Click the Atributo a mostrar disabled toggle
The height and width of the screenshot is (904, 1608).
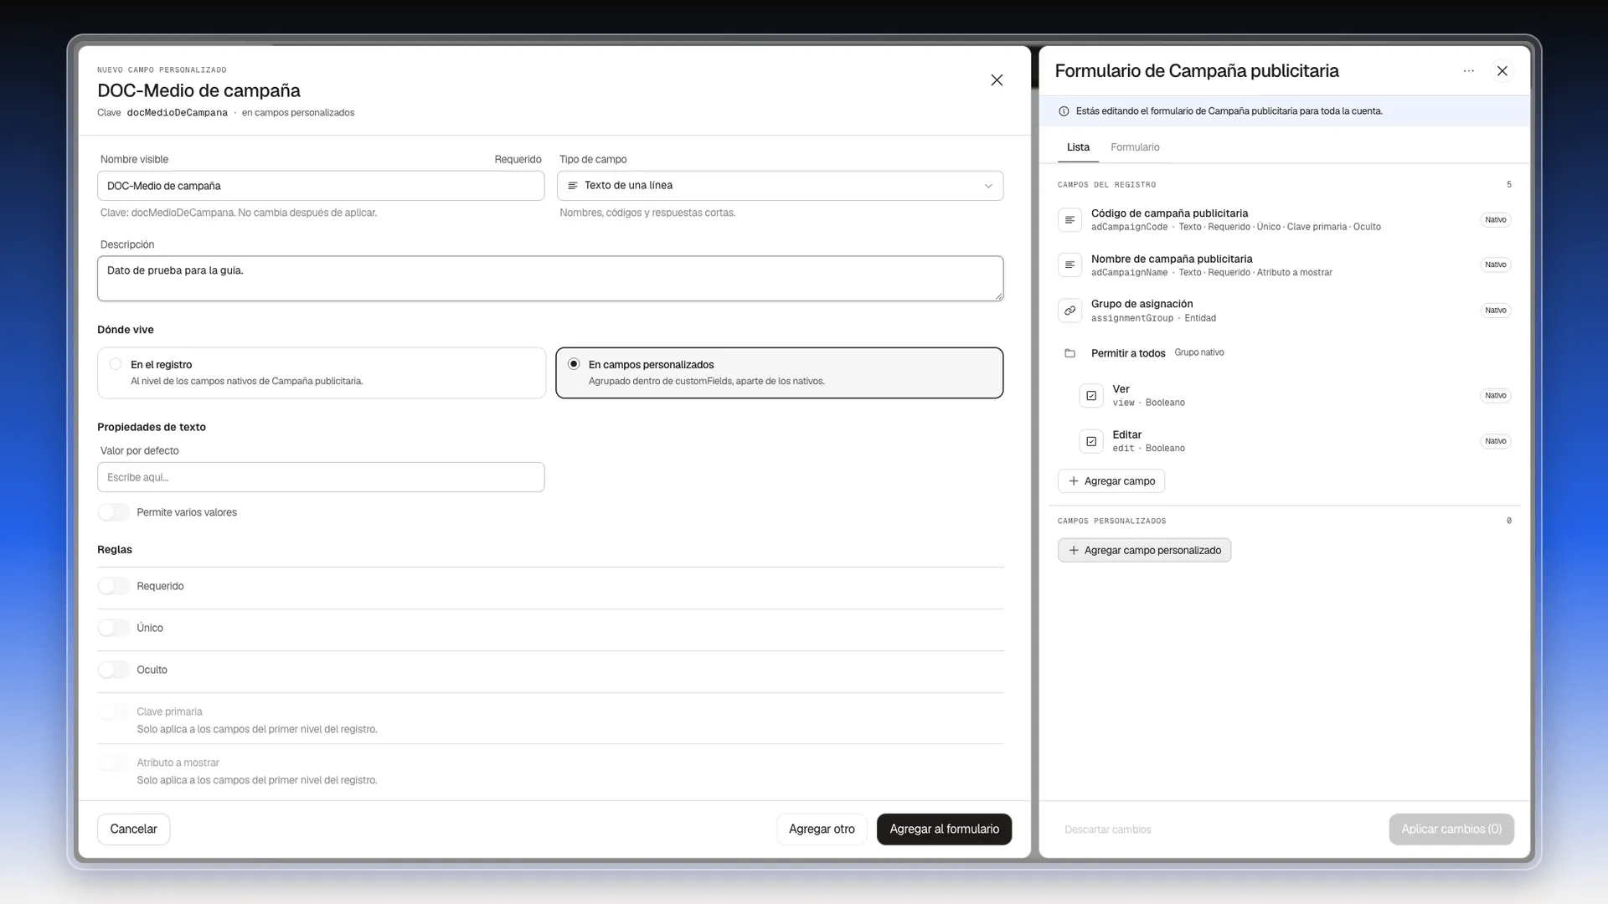click(x=114, y=763)
